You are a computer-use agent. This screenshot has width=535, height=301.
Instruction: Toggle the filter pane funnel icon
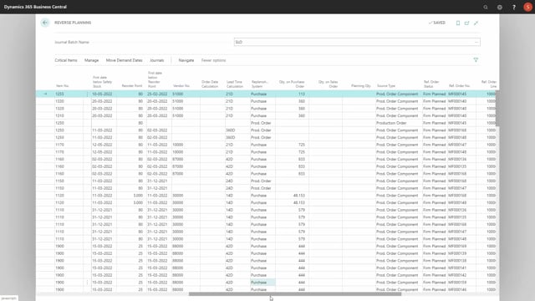[x=476, y=60]
